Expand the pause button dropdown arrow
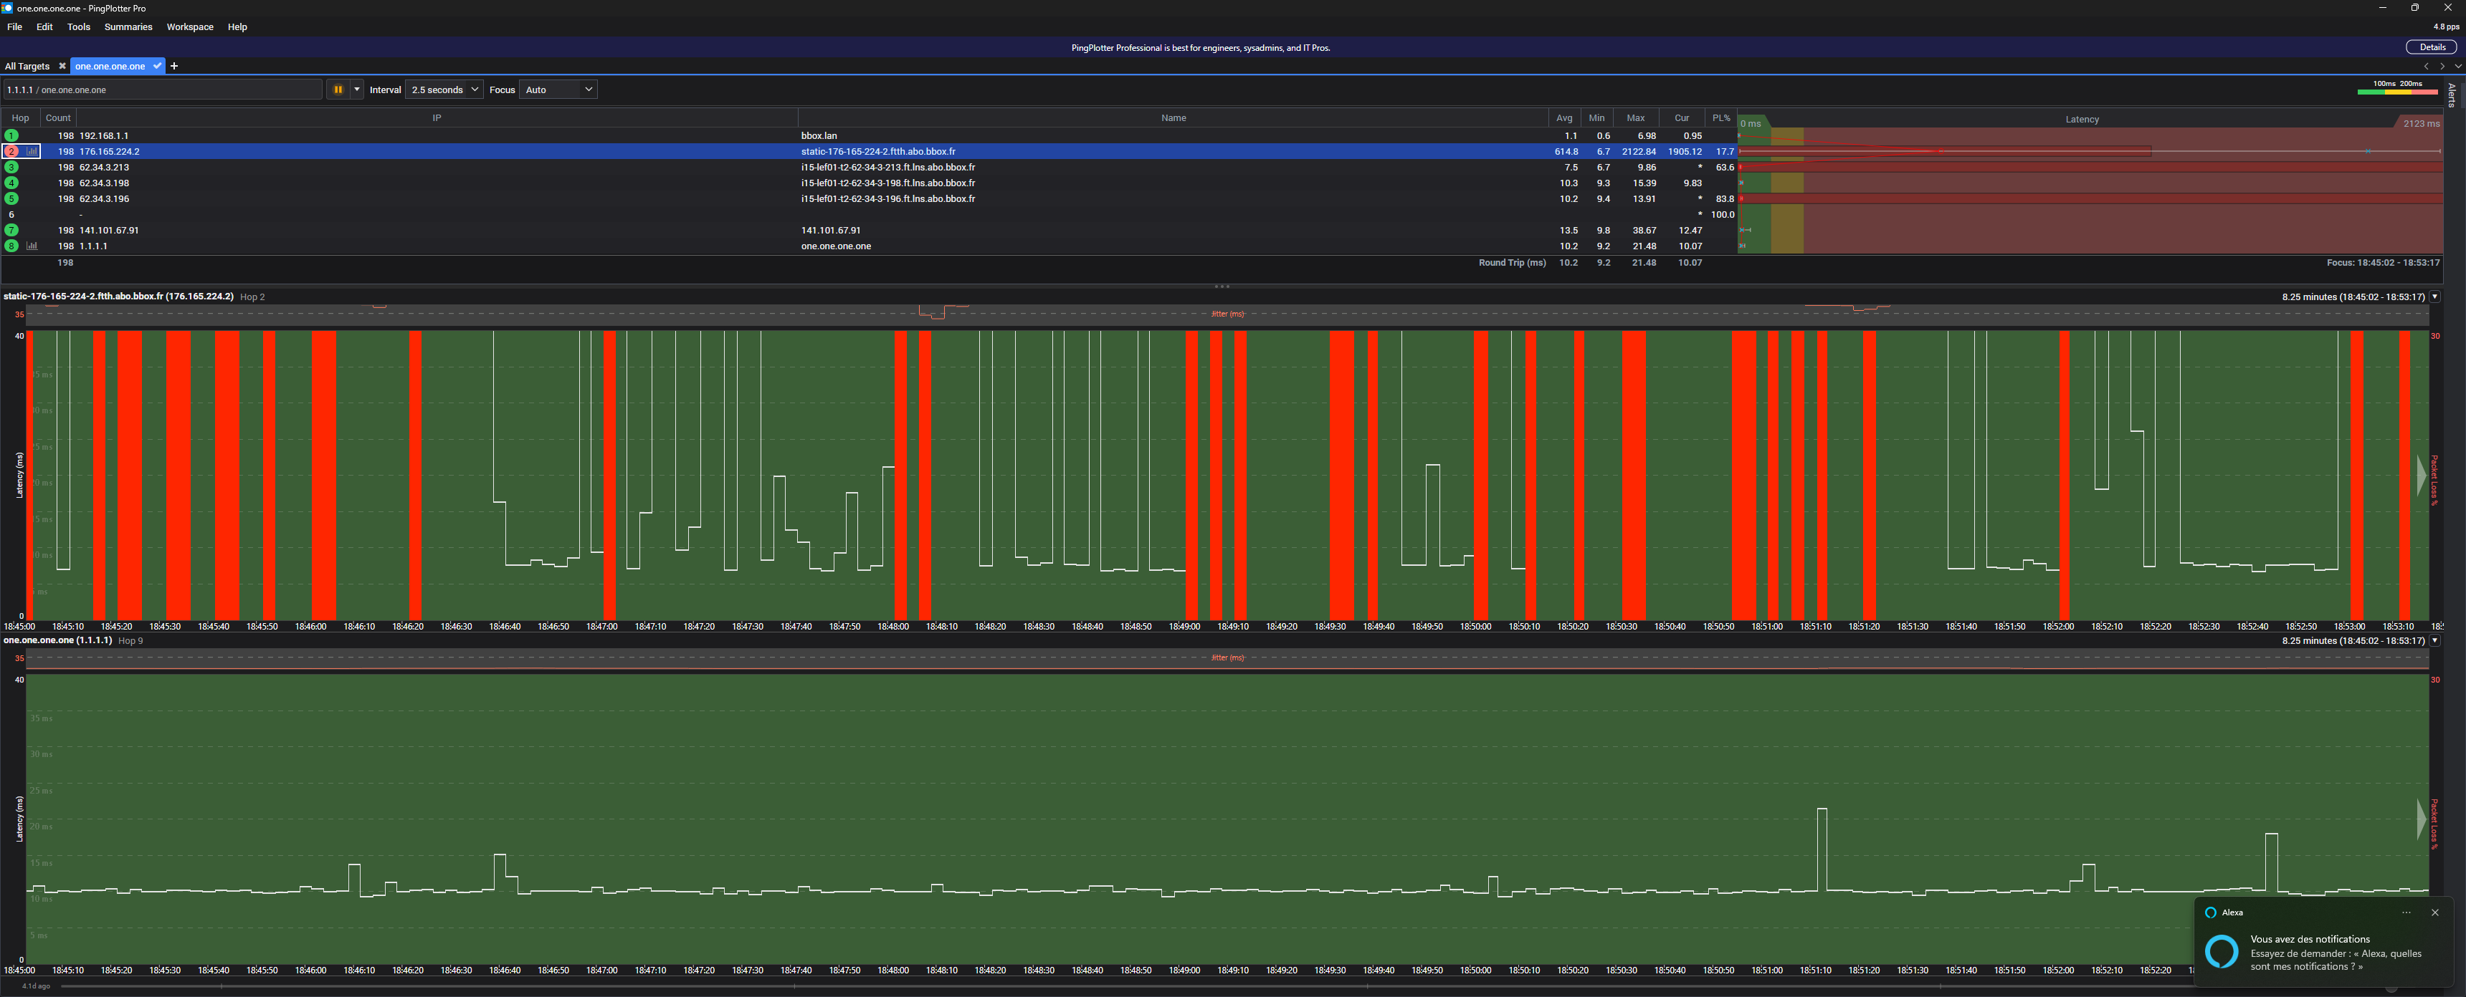The height and width of the screenshot is (997, 2466). click(357, 90)
